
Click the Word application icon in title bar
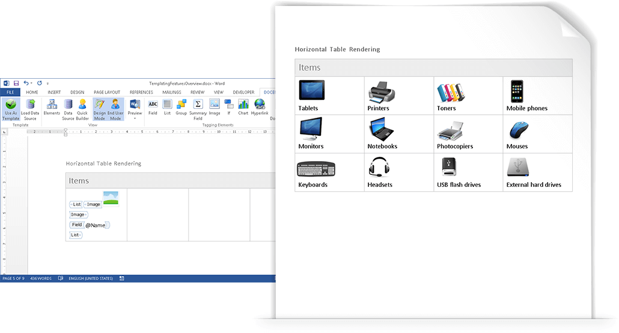point(7,84)
